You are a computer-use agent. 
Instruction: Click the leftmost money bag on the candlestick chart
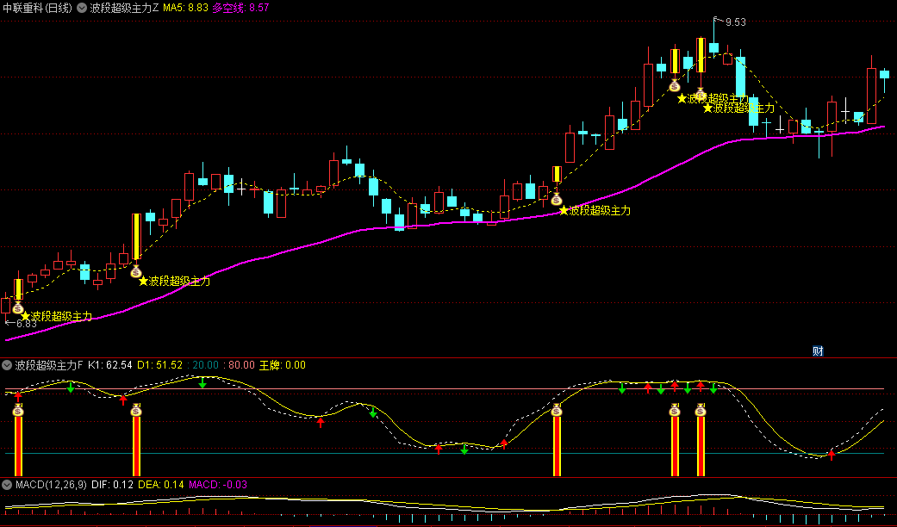(x=18, y=307)
